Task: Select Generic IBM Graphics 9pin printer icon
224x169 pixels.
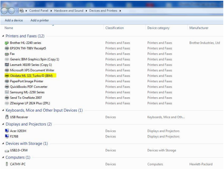Action: coord(7,59)
